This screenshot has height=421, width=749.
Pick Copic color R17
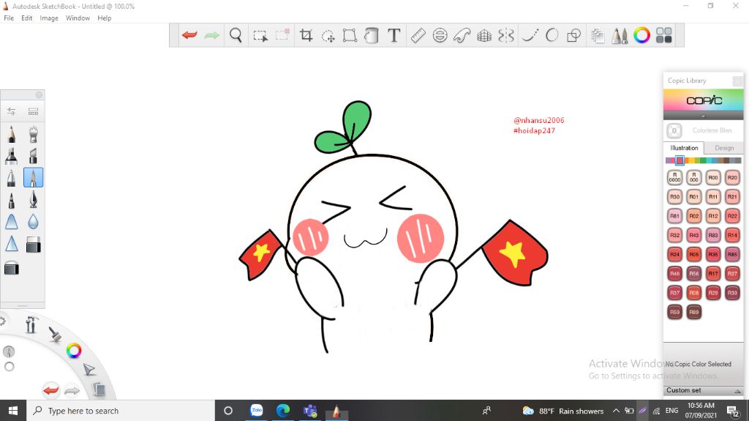(712, 274)
